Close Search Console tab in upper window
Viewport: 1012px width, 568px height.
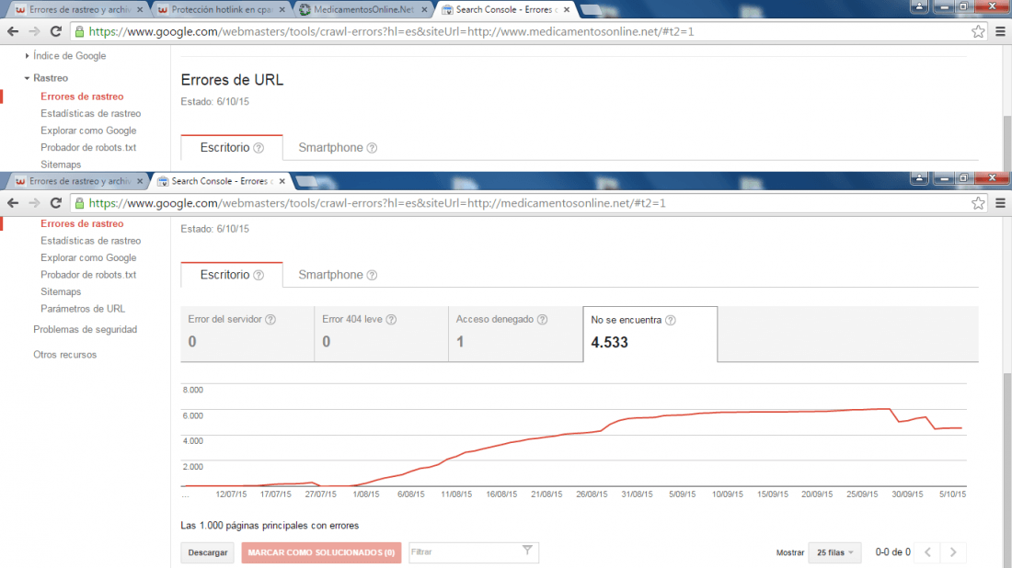click(x=566, y=10)
